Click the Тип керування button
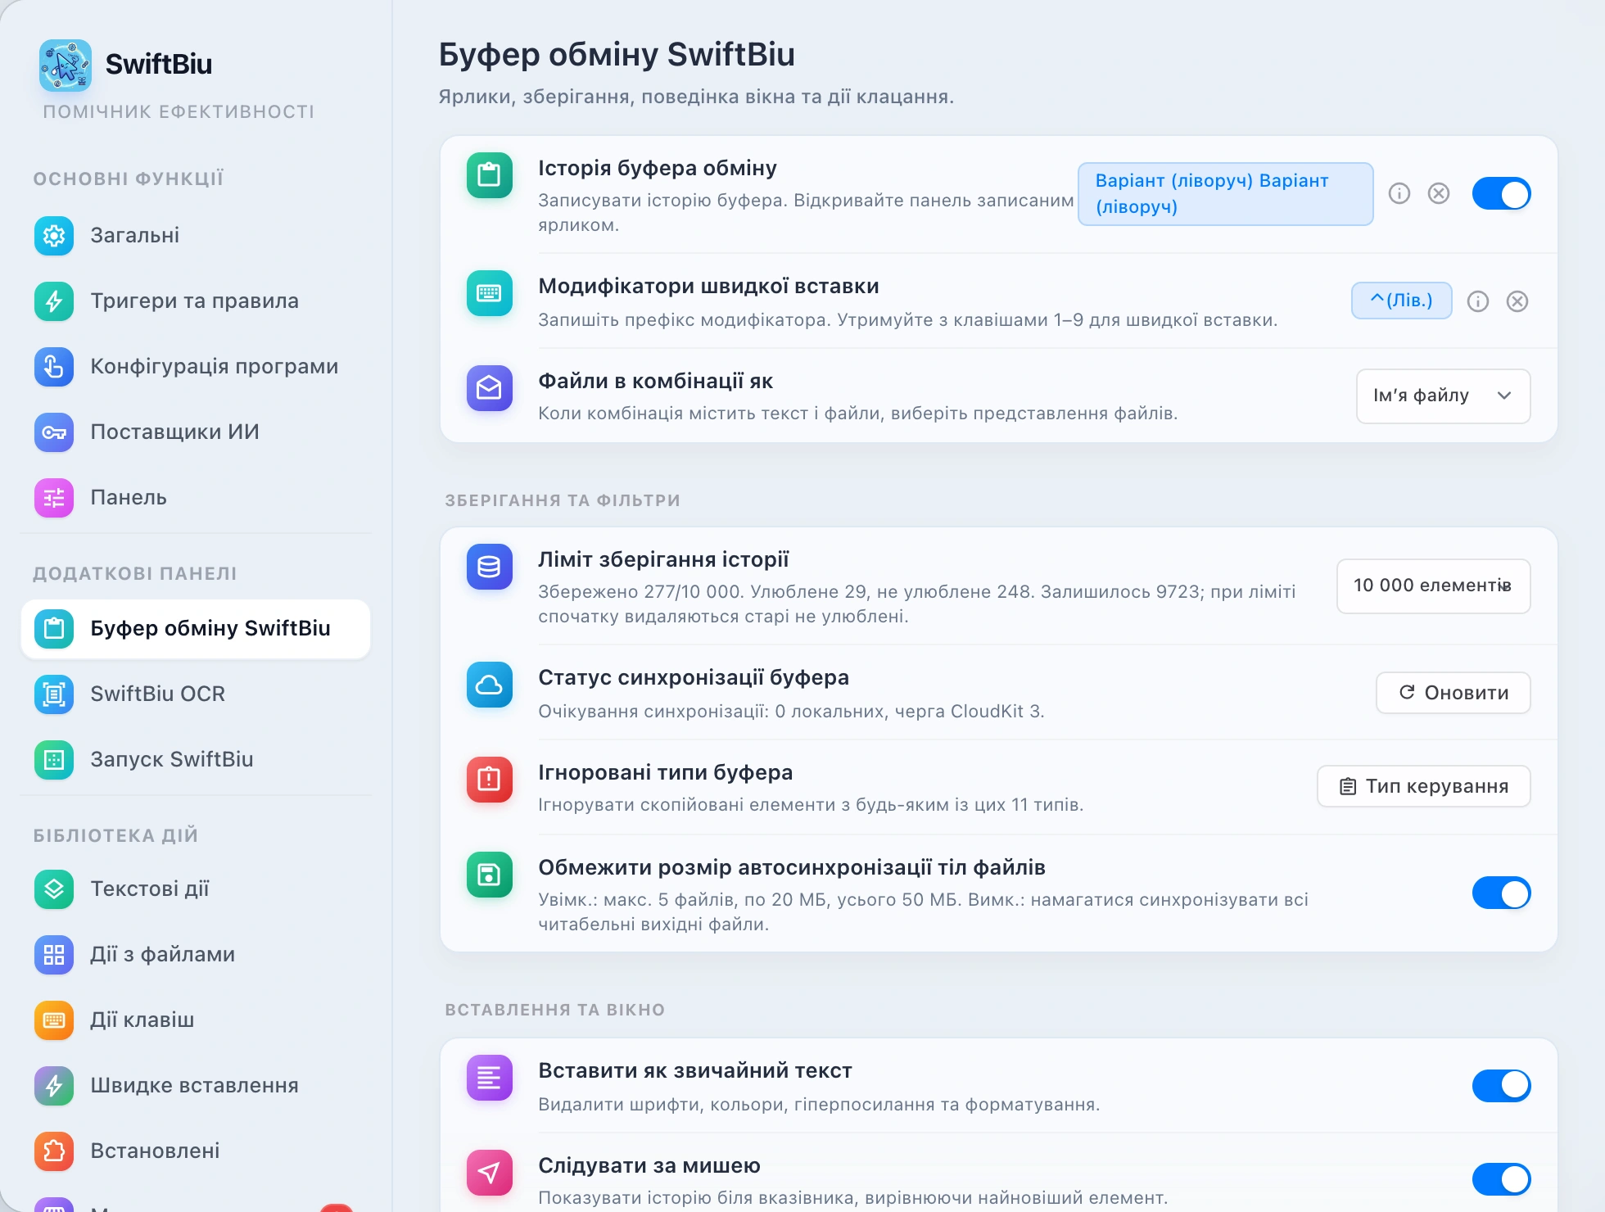The image size is (1605, 1212). coord(1424,786)
